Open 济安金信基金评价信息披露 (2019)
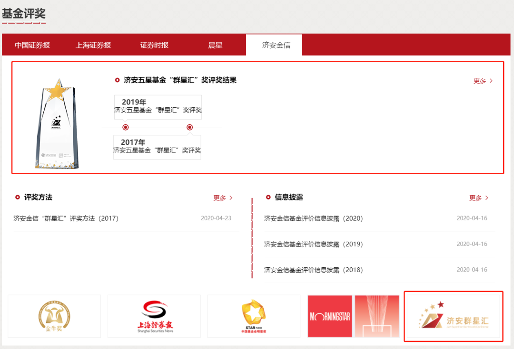Image resolution: width=514 pixels, height=349 pixels. (313, 244)
